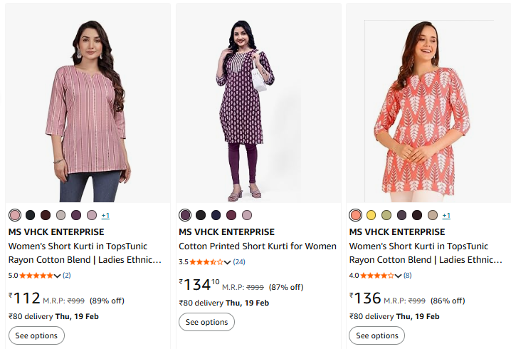Click See options for ₹112 kurti
511x349 pixels.
[x=36, y=335]
